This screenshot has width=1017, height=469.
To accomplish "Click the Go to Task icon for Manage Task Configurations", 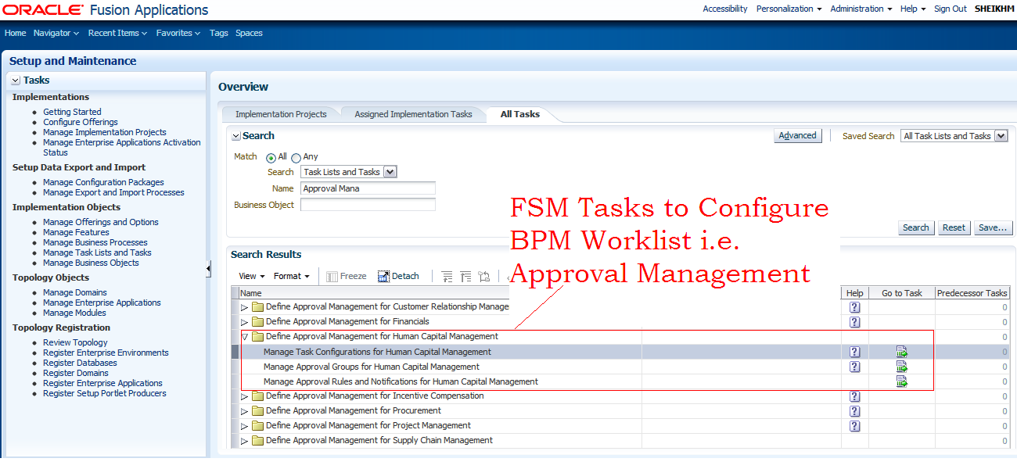I will (902, 352).
